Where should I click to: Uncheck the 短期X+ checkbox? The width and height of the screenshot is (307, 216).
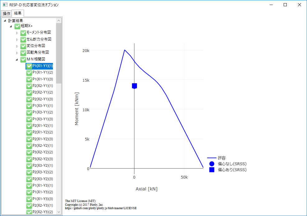point(17,26)
